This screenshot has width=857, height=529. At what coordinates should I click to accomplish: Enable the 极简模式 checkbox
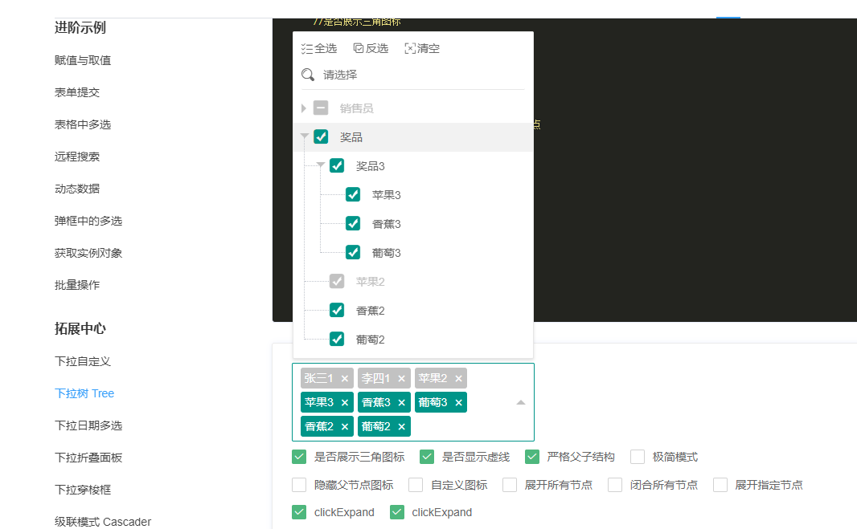pyautogui.click(x=637, y=456)
